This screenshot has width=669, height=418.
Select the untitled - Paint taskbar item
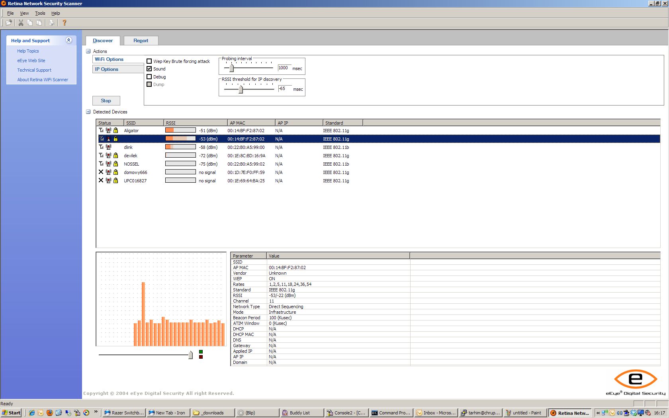[x=525, y=413]
